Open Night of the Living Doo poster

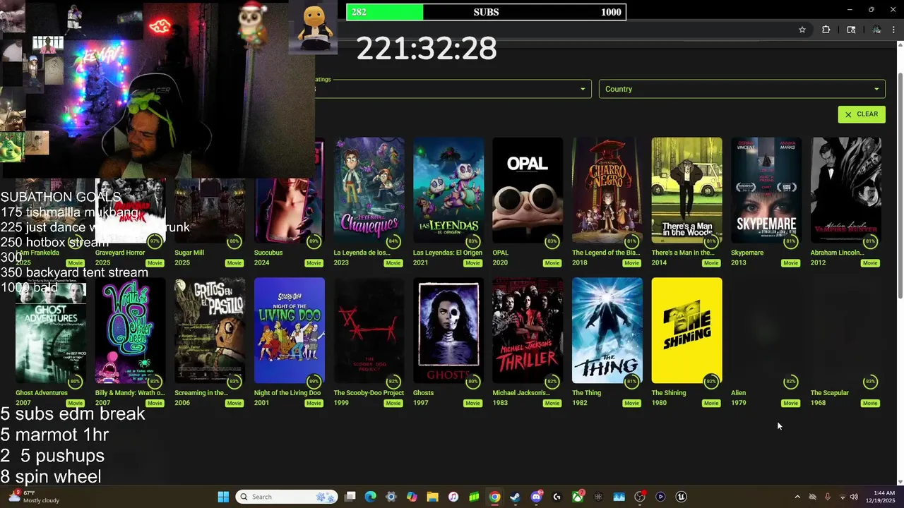(290, 330)
